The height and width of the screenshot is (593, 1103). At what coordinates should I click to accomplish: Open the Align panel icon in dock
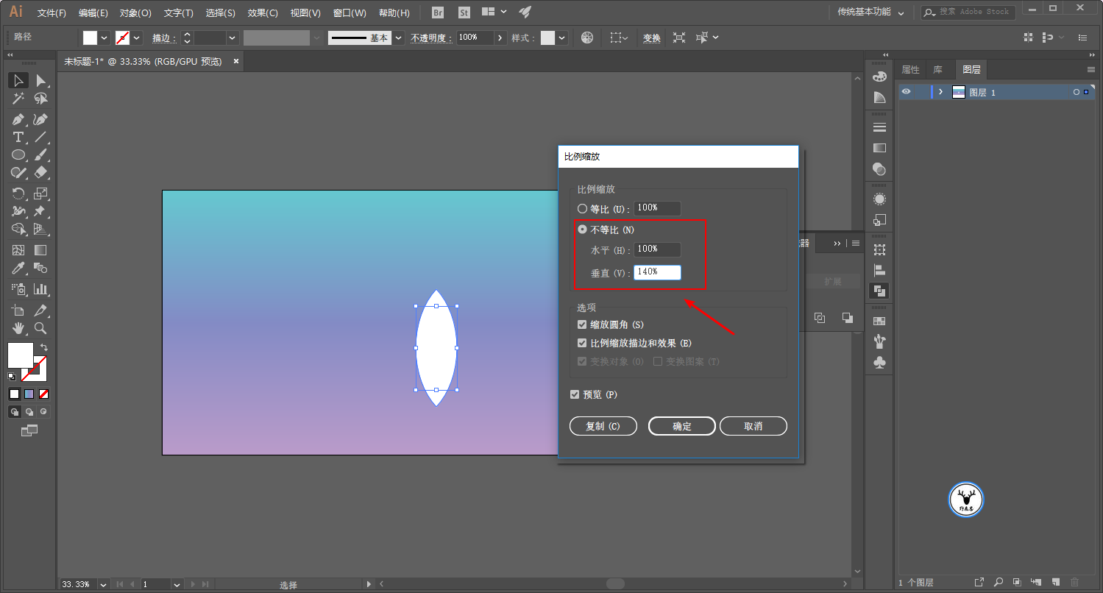tap(879, 270)
